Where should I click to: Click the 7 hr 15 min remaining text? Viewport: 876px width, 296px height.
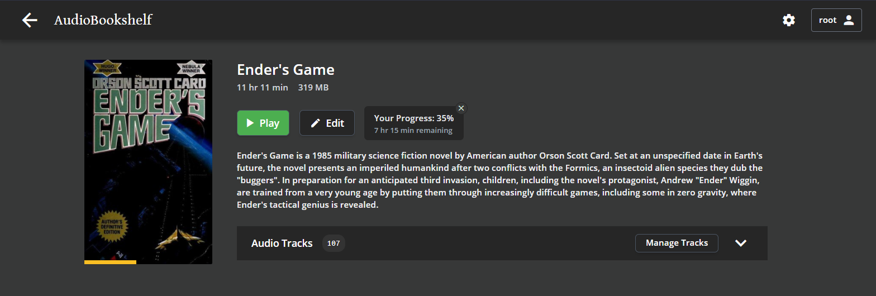click(x=413, y=131)
